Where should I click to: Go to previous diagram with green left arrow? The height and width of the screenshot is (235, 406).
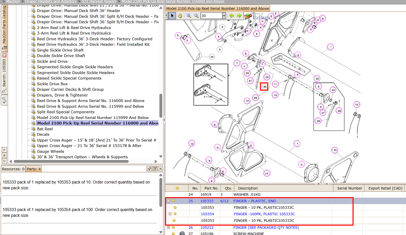tap(232, 16)
